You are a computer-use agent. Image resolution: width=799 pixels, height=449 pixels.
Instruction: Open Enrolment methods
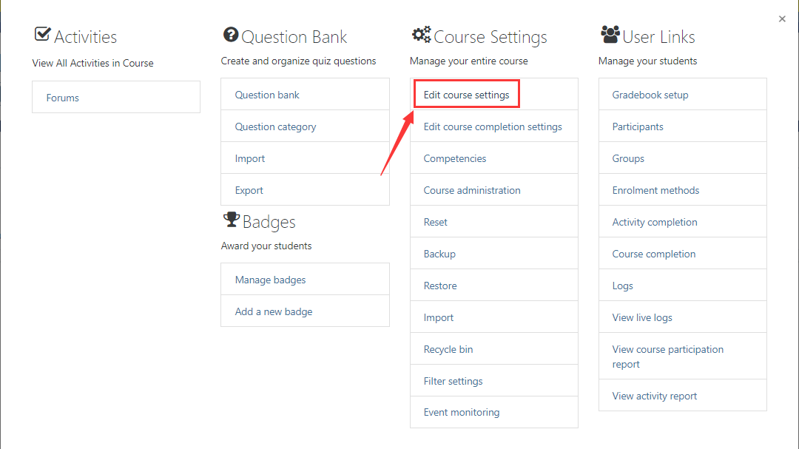click(655, 190)
